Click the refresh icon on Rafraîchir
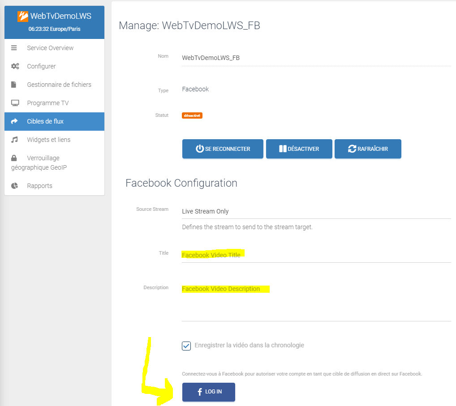Screen dimensions: 456x406 (x=352, y=149)
